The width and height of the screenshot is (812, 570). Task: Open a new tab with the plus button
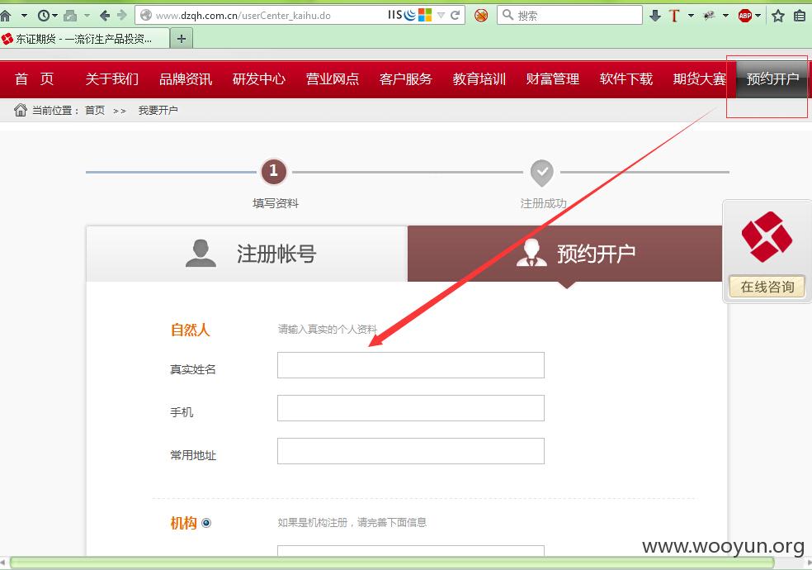point(182,38)
